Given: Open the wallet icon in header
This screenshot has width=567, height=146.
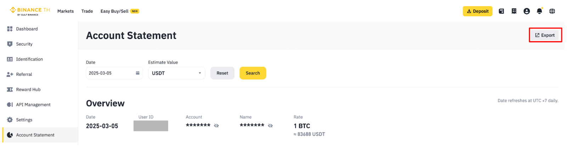Looking at the screenshot, I should coord(501,11).
